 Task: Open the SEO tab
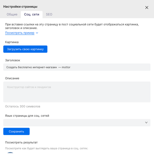click(49, 14)
